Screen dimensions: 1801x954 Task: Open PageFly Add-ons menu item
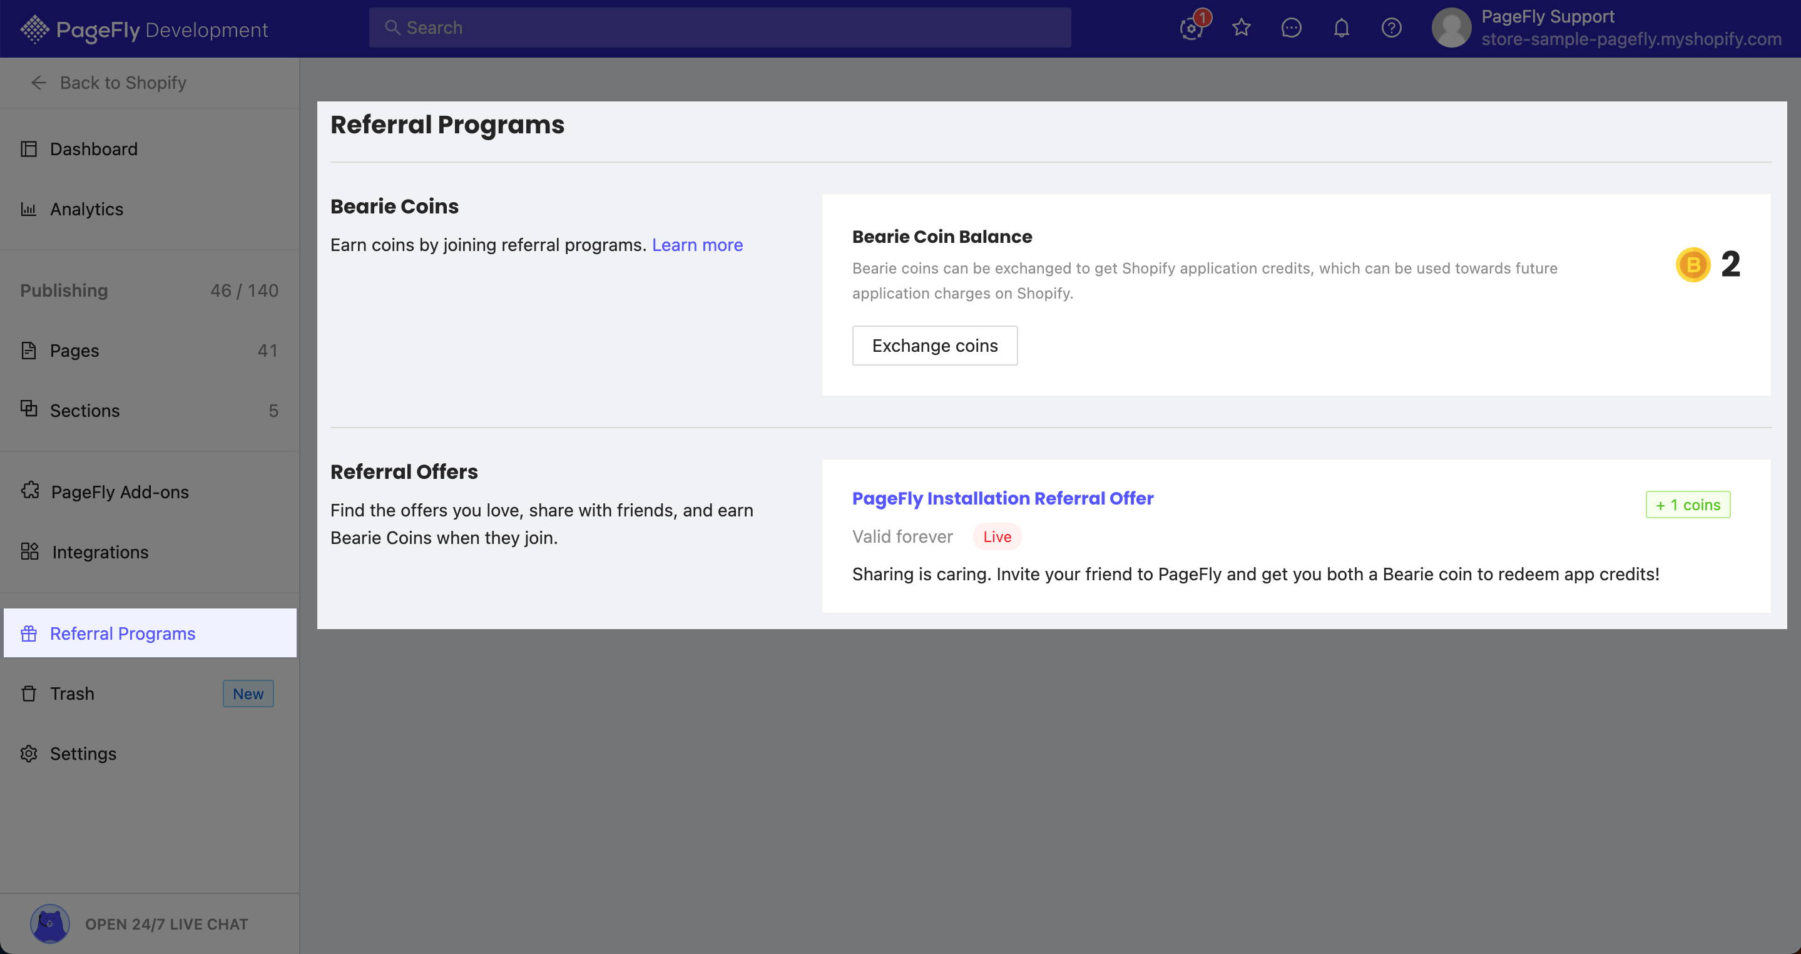[150, 491]
